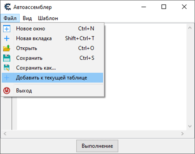Click the Save as floppy-pencil icon
This screenshot has height=154, width=195.
[7, 68]
